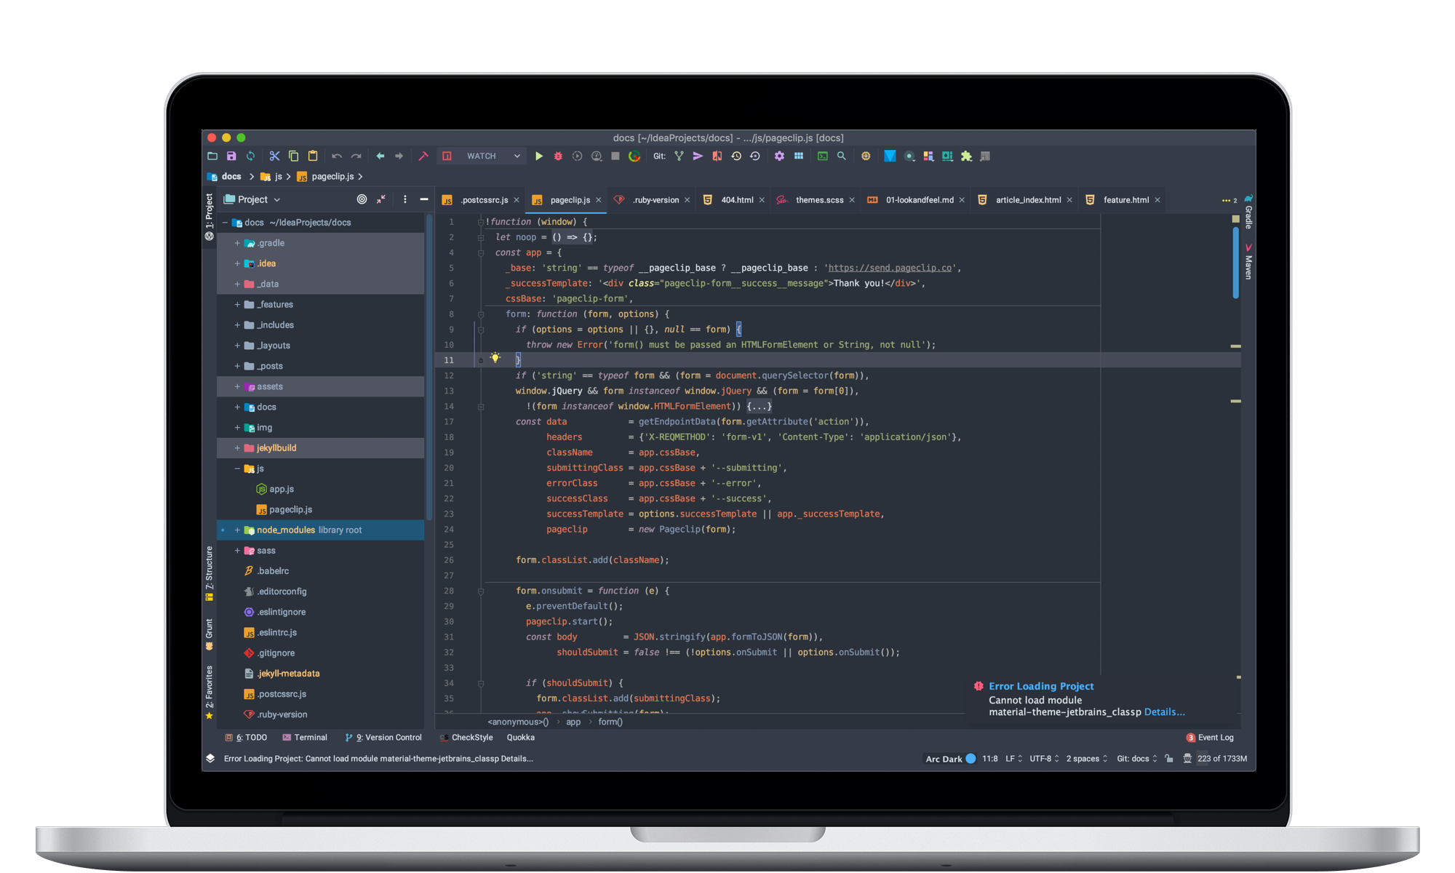
Task: Expand the _features folder
Action: tap(237, 304)
